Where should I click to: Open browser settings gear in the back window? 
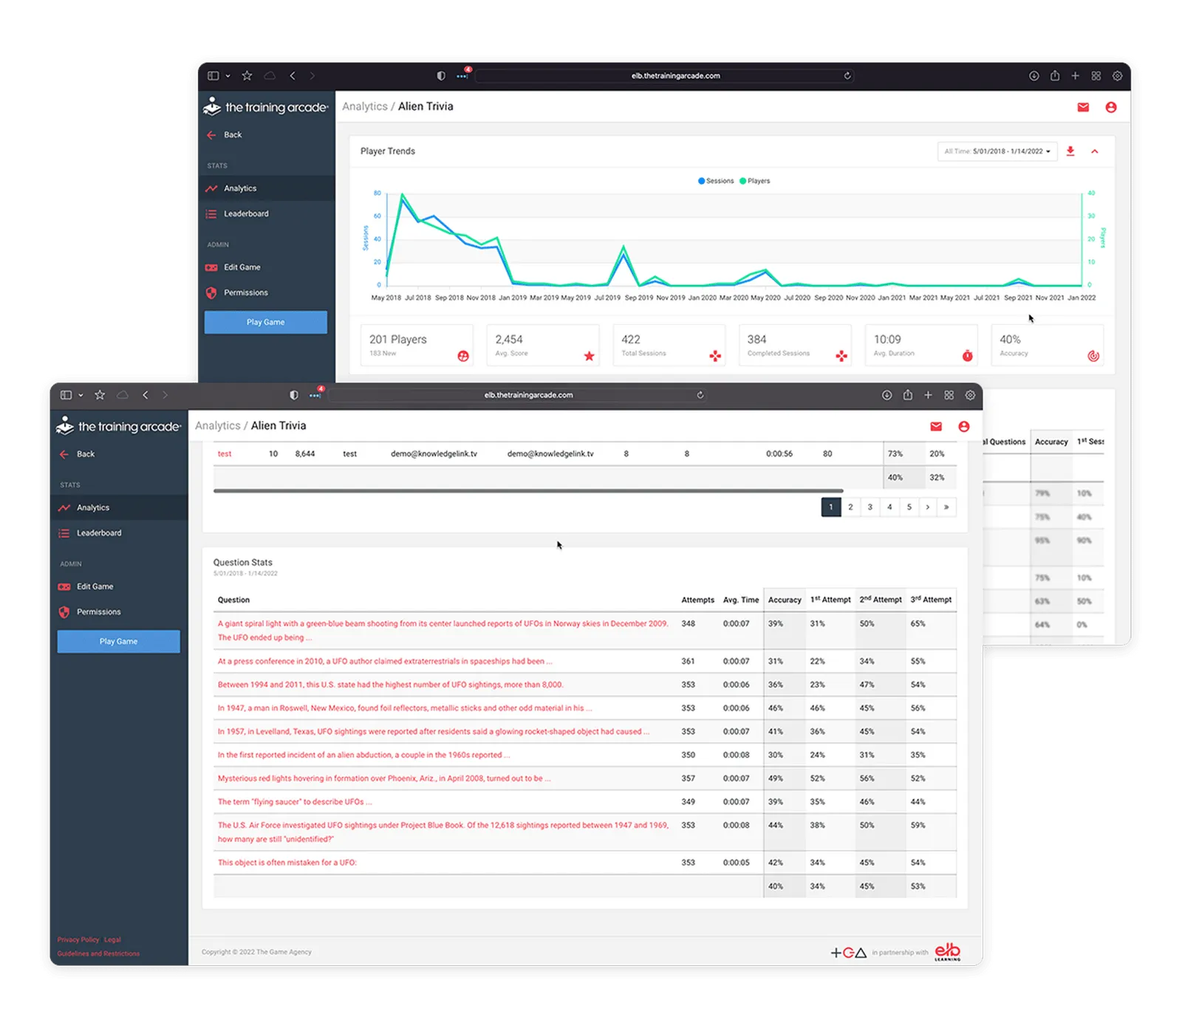(x=1118, y=75)
